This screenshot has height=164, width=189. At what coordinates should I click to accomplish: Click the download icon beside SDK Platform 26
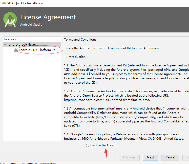(x=16, y=50)
